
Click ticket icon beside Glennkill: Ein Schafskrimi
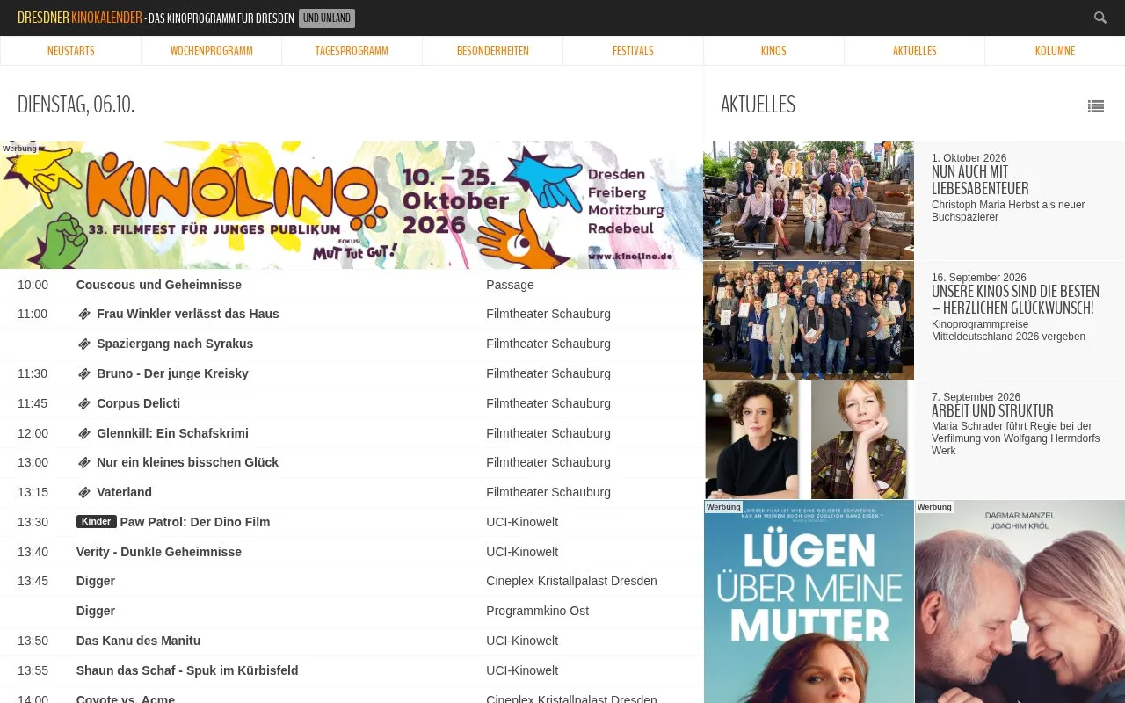pyautogui.click(x=84, y=433)
